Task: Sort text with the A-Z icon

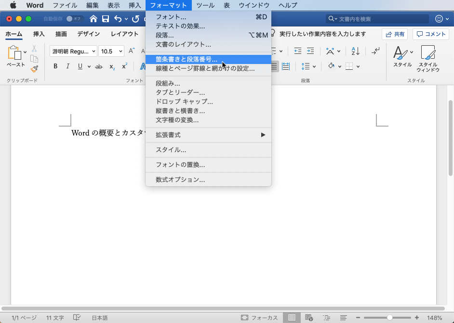Action: pos(356,51)
